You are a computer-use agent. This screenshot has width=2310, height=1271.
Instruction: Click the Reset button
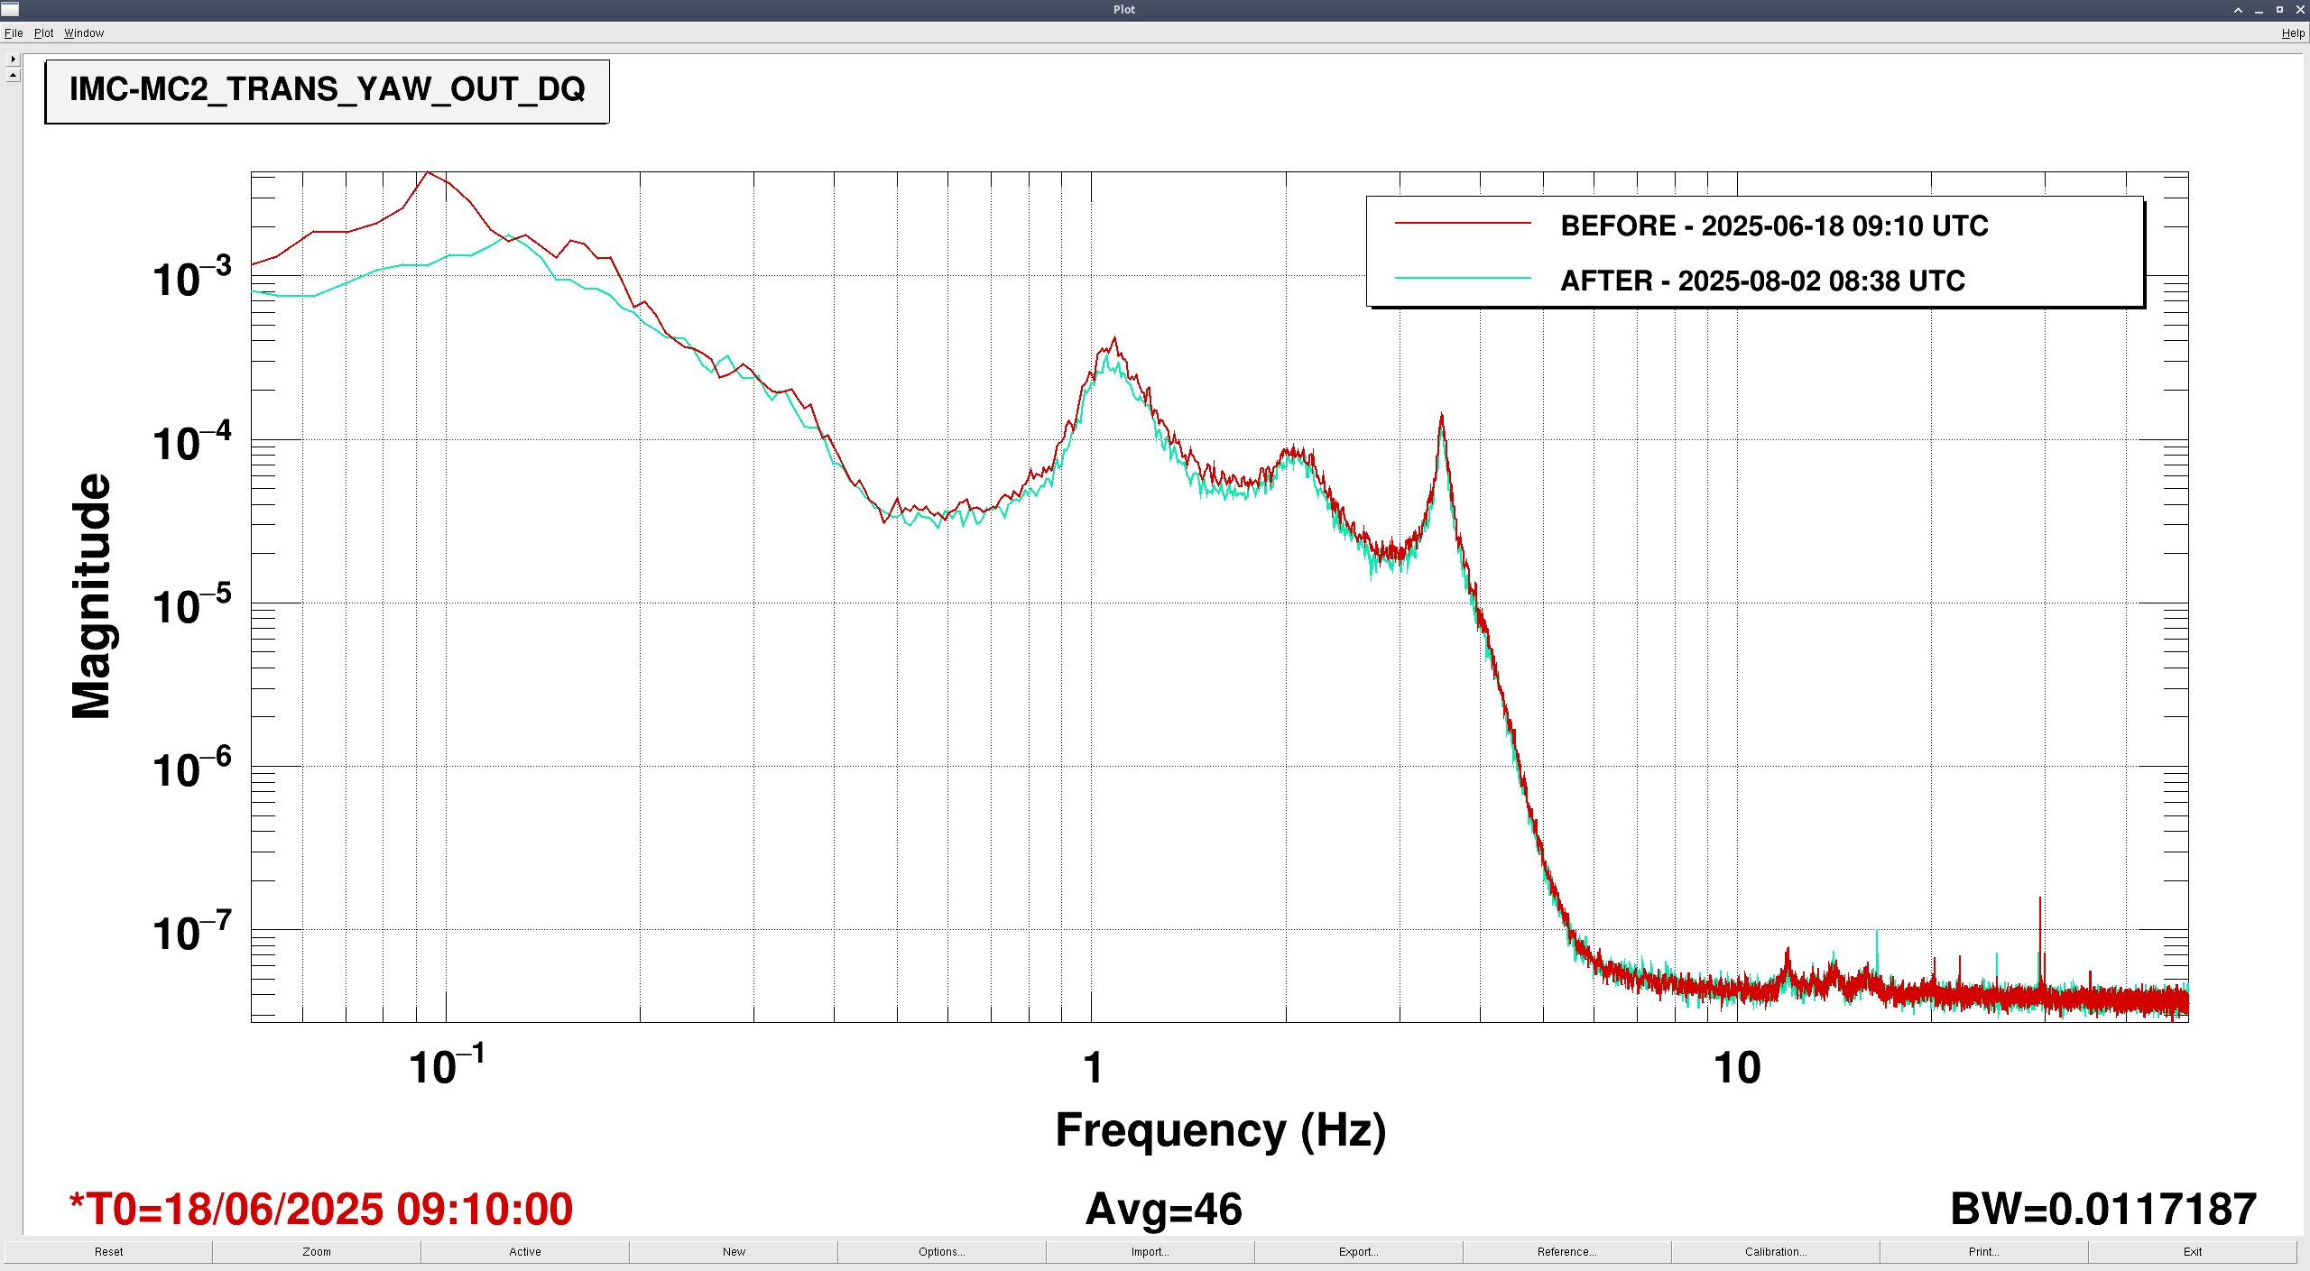108,1251
